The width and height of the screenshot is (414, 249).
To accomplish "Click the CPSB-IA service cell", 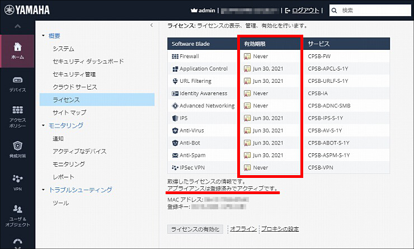I will 318,93.
